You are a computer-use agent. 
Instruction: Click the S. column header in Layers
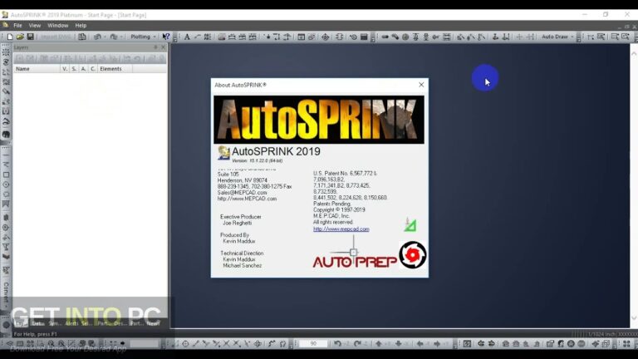click(x=74, y=69)
